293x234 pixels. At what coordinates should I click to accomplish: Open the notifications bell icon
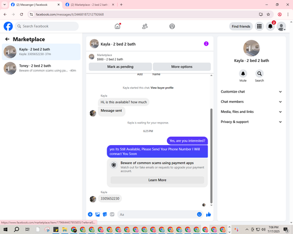tap(270, 26)
